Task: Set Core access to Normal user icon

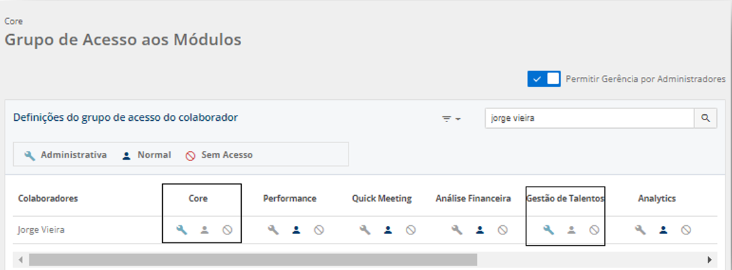Action: pos(204,230)
